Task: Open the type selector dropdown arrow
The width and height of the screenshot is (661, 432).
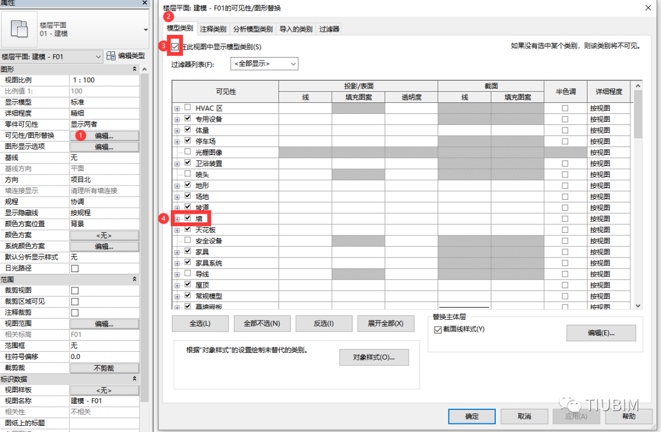Action: 146,29
